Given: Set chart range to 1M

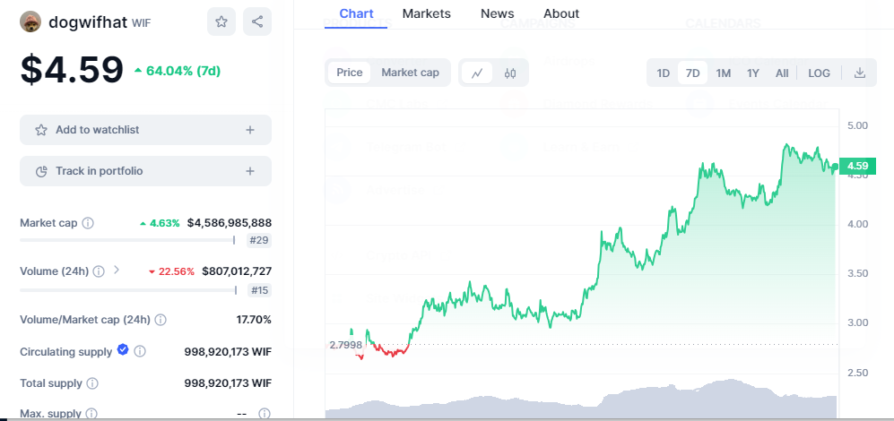Looking at the screenshot, I should [724, 73].
